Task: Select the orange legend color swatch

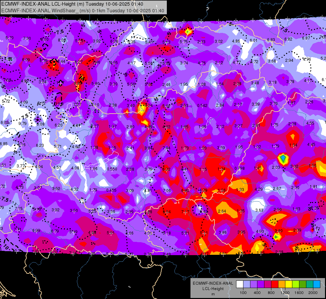Action: point(282,284)
